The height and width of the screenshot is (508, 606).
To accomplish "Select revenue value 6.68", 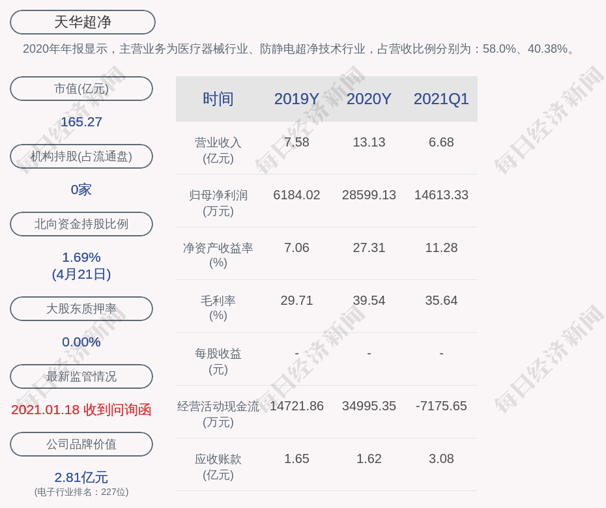I will 441,142.
